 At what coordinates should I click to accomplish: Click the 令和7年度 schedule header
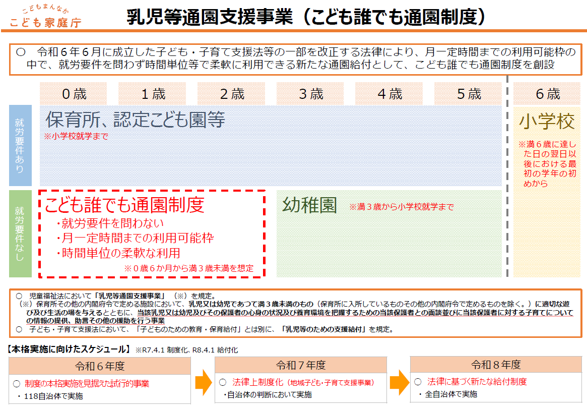[x=301, y=365]
